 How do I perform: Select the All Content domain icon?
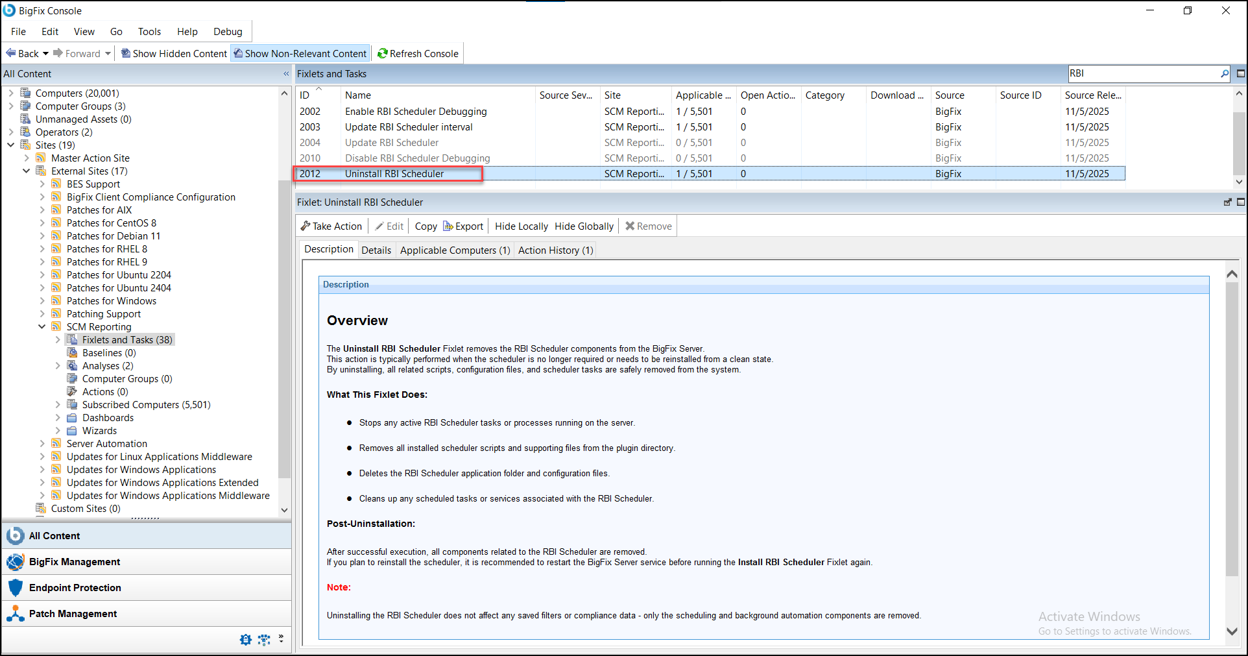14,535
